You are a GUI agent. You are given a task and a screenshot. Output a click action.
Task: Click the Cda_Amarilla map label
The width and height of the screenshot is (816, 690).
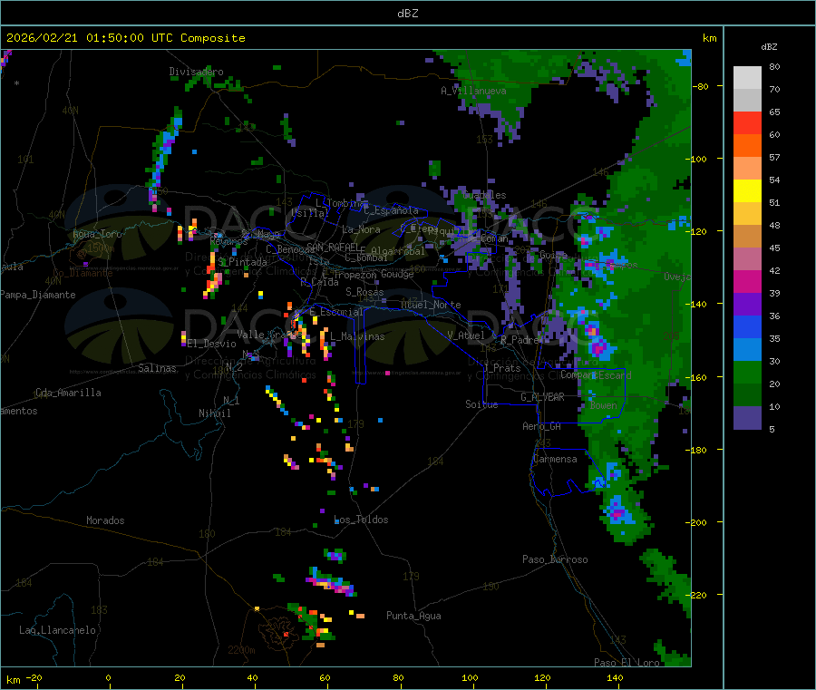tap(68, 393)
